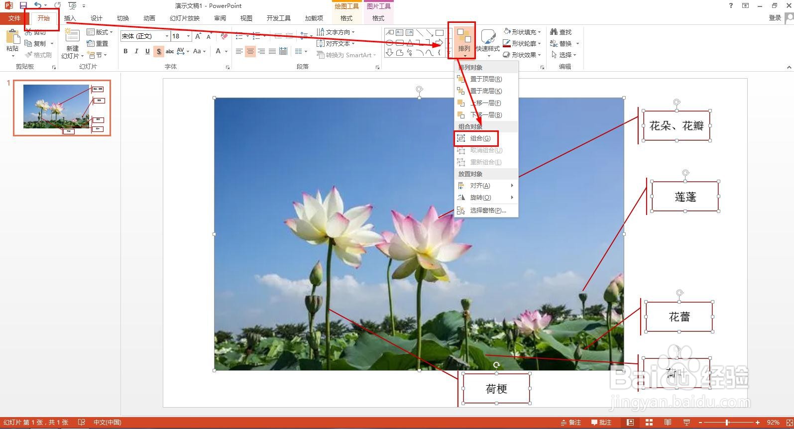Select the triangle shape in shapes gallery
The width and height of the screenshot is (794, 429).
410,43
